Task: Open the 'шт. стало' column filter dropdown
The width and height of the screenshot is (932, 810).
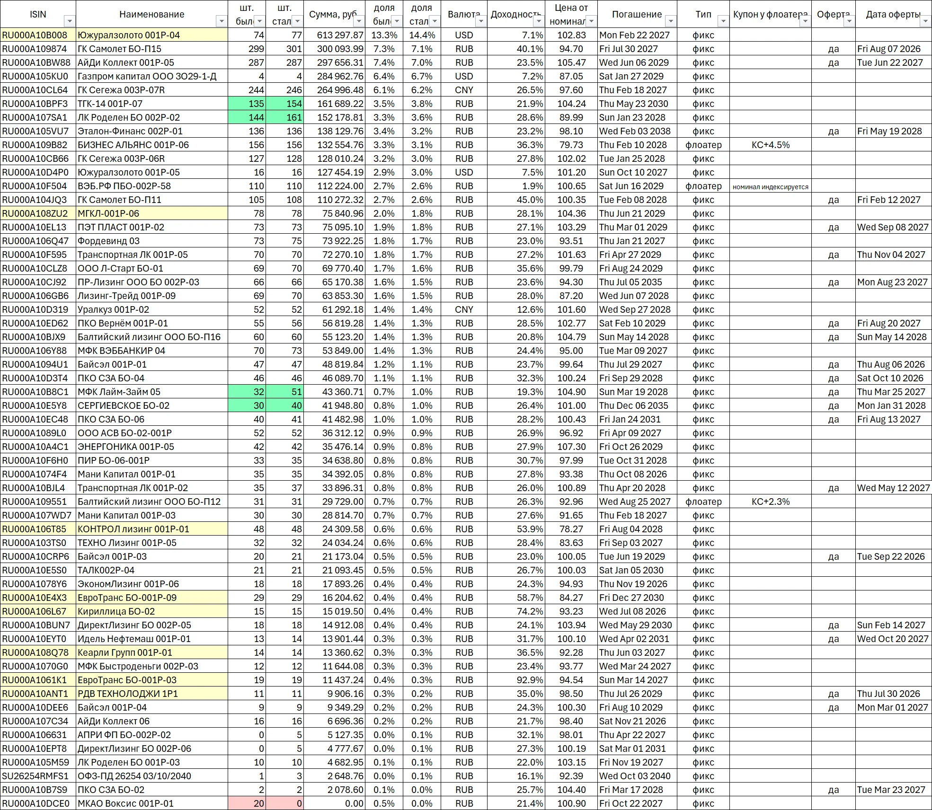Action: [x=297, y=21]
